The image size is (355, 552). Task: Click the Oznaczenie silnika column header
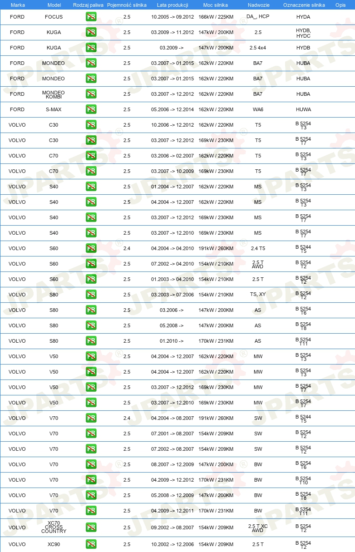tap(304, 5)
